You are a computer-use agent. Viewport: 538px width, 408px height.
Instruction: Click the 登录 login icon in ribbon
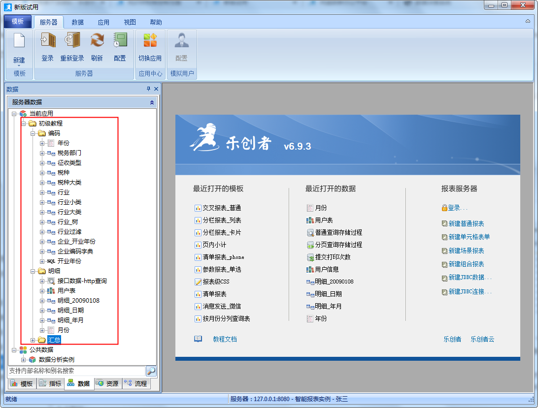[47, 40]
